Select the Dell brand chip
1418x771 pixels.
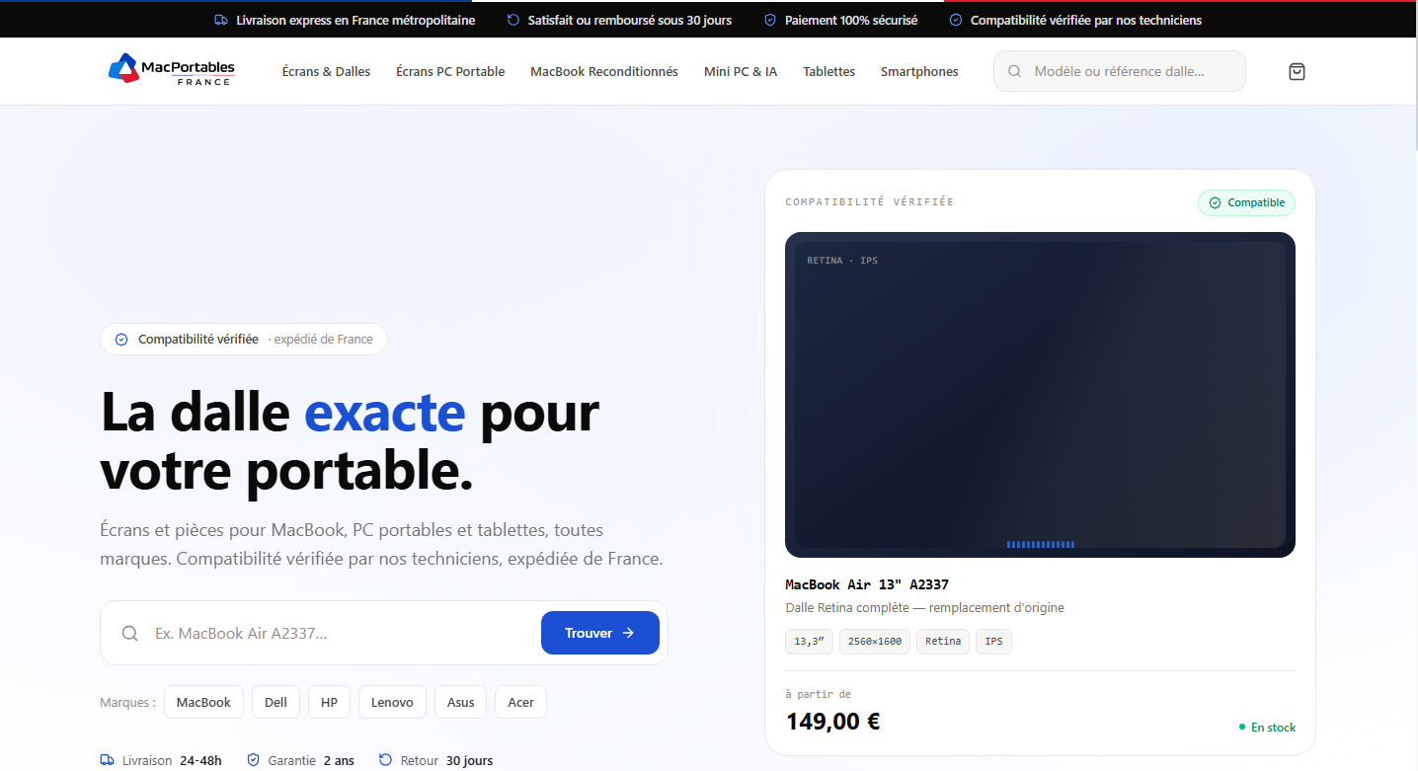276,702
